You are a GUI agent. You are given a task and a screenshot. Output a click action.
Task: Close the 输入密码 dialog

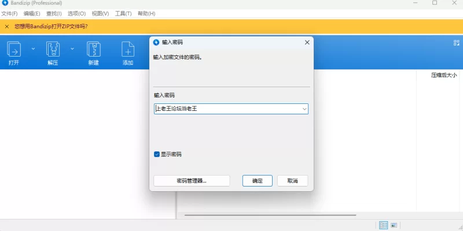click(x=307, y=42)
